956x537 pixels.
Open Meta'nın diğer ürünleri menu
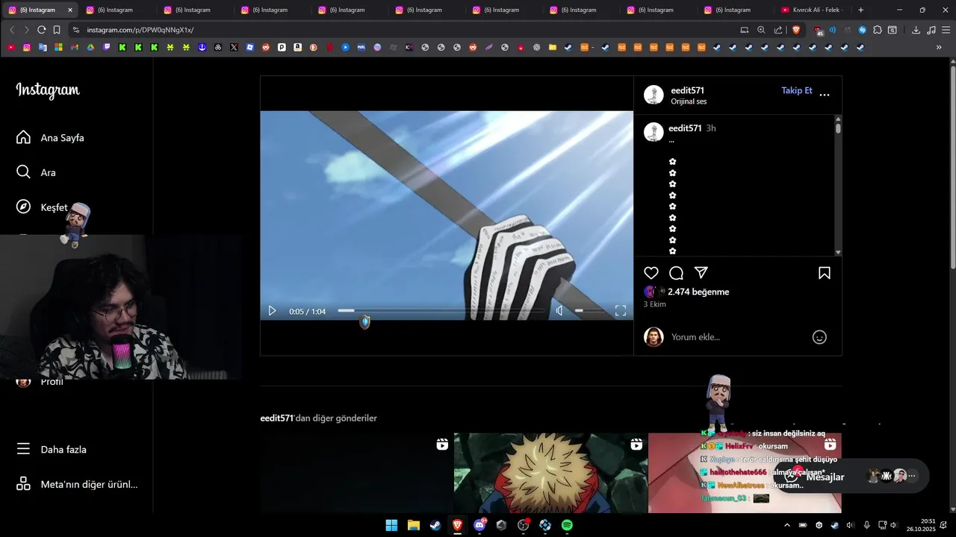[x=77, y=484]
